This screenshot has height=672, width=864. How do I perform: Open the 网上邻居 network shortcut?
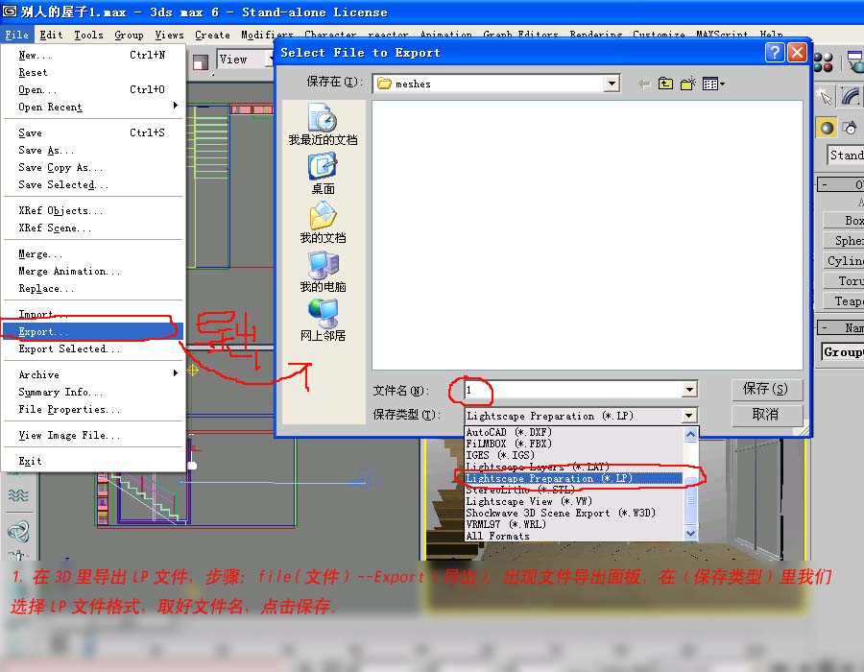tap(323, 320)
